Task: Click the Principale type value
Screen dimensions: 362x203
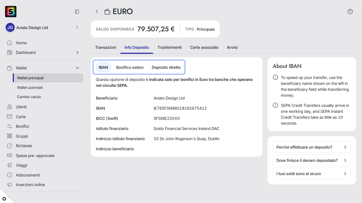Action: (x=206, y=29)
